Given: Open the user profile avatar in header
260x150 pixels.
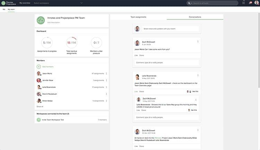Looking at the screenshot, I should (x=257, y=3).
